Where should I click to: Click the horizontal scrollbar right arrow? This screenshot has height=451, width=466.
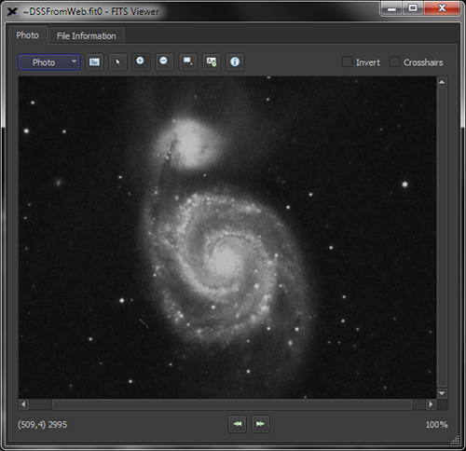(431, 404)
